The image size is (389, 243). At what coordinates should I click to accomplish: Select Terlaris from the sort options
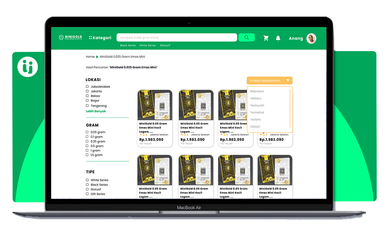(x=255, y=120)
